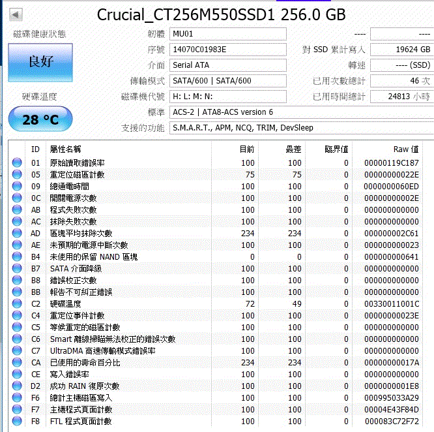Screen dimensions: 434x432
Task: Select the 已使用的壽命百分比 attribute name
Action: point(85,362)
